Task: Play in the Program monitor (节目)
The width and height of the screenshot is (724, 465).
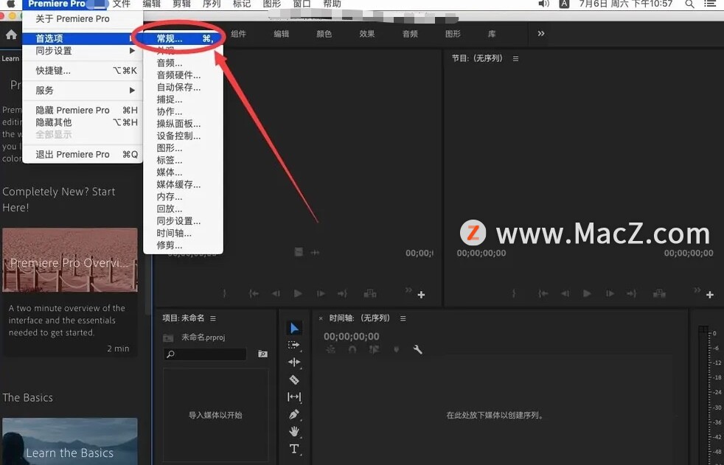Action: click(587, 293)
